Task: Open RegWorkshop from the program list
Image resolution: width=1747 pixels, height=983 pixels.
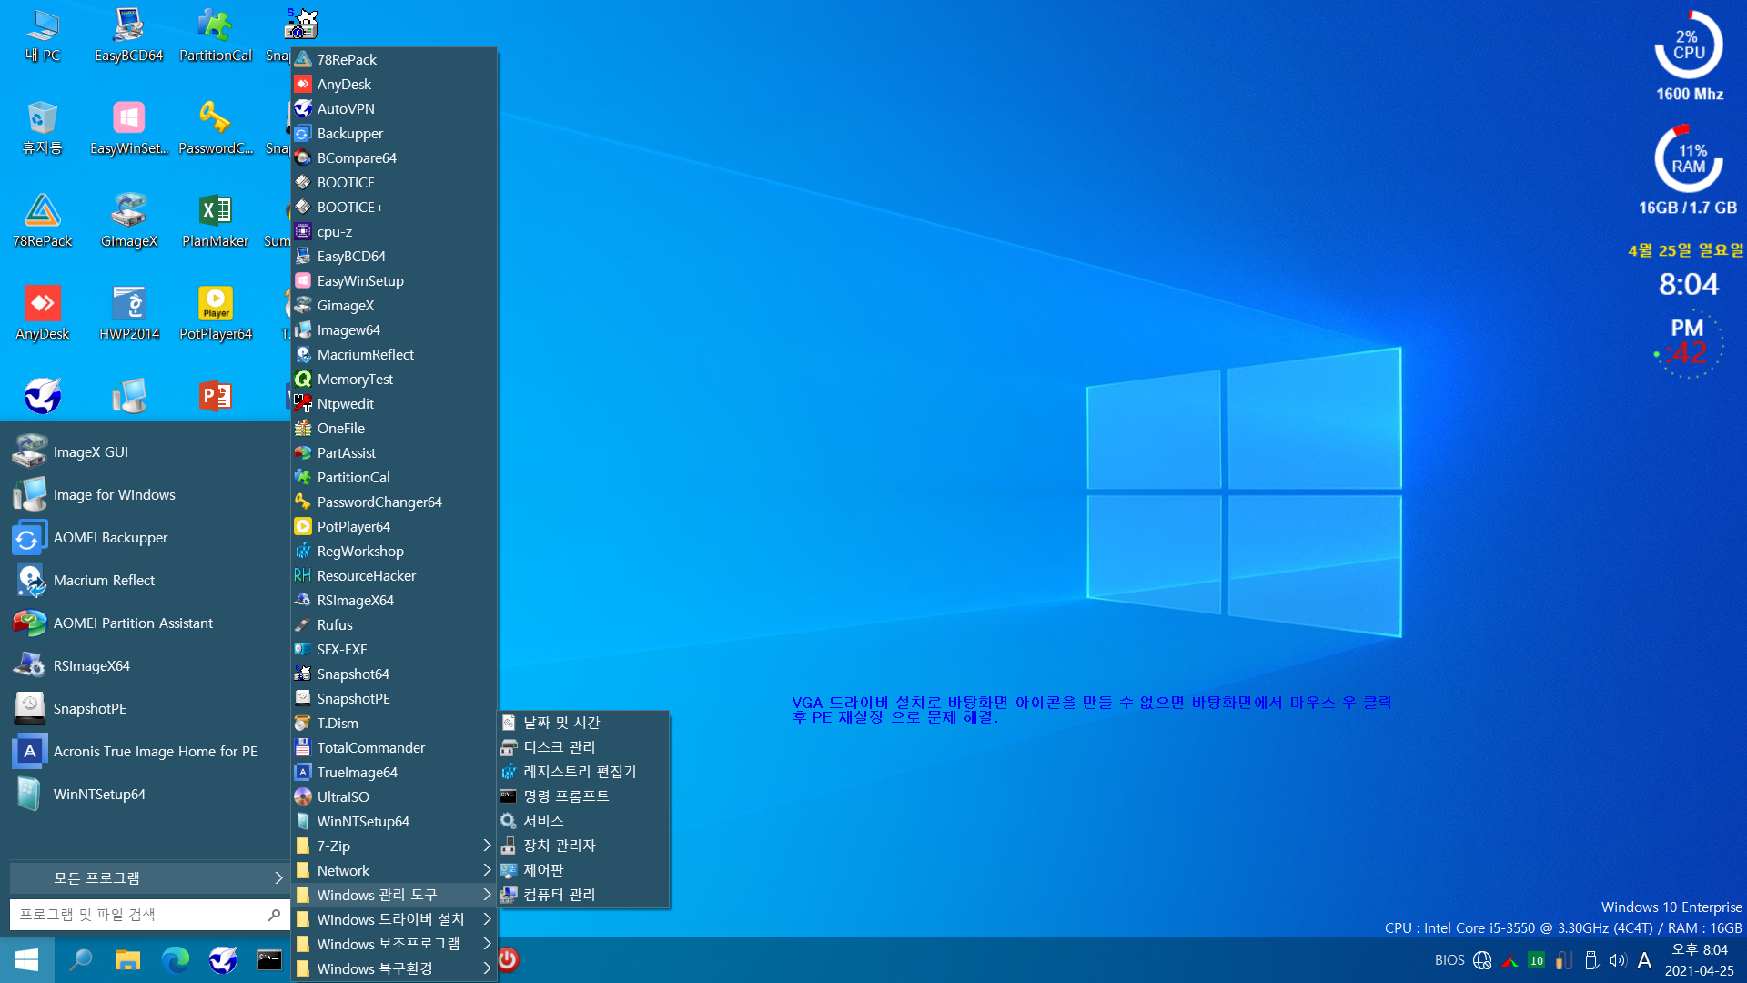Action: 395,551
